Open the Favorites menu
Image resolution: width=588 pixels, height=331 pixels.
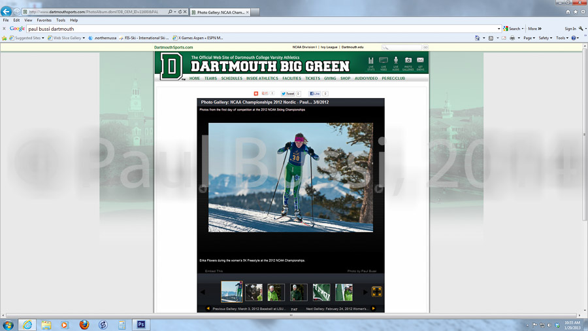(x=44, y=20)
